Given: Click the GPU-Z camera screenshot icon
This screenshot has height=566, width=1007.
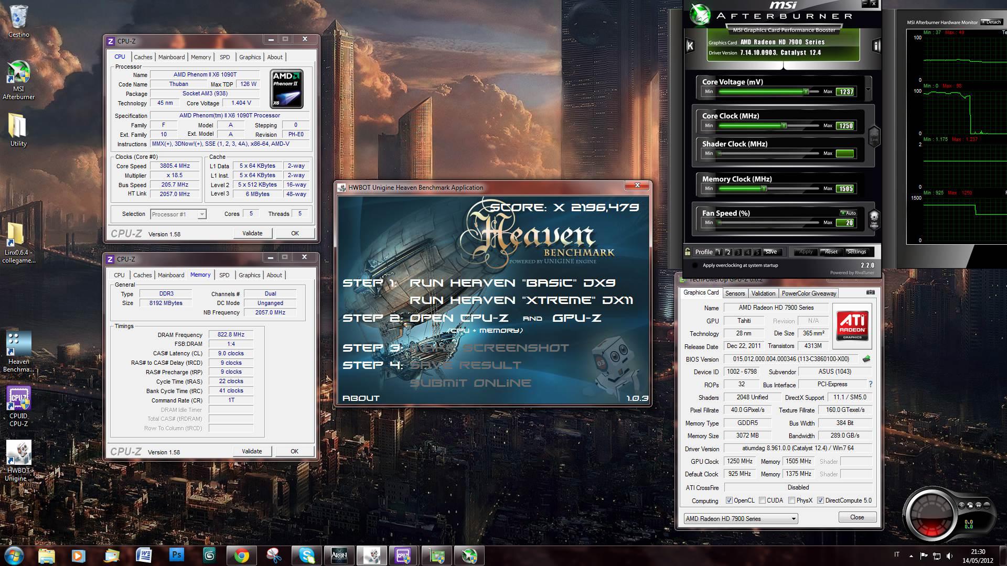Looking at the screenshot, I should pyautogui.click(x=871, y=292).
